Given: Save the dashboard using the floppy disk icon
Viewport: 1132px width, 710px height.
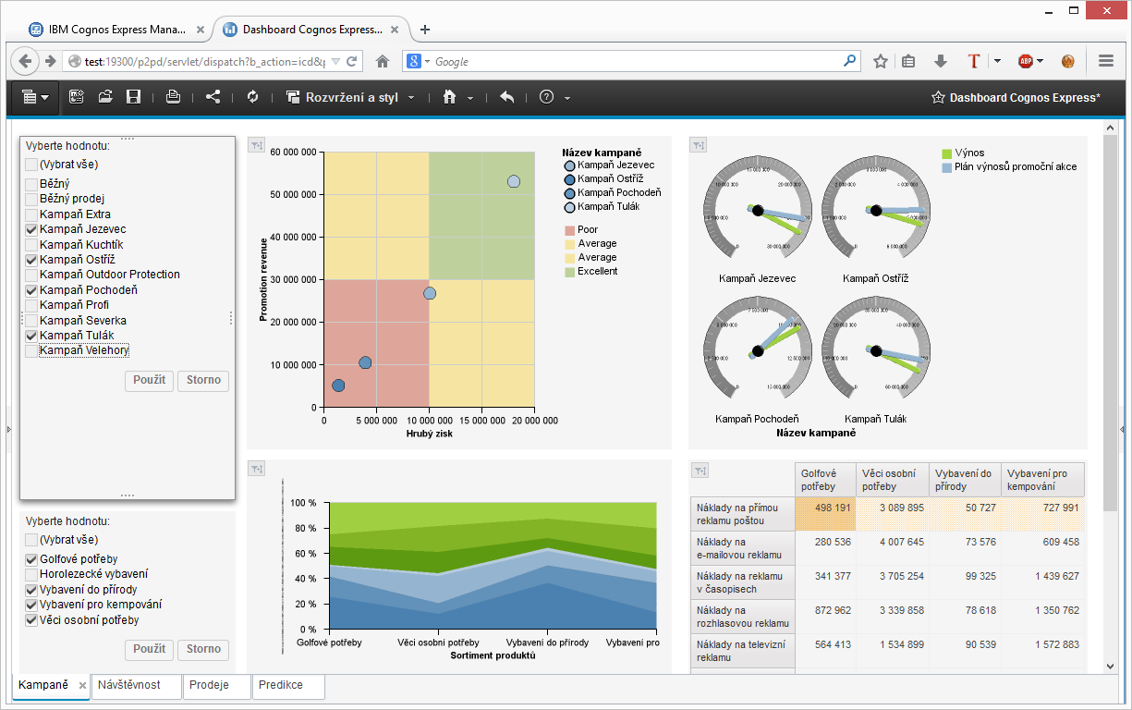Looking at the screenshot, I should tap(133, 97).
